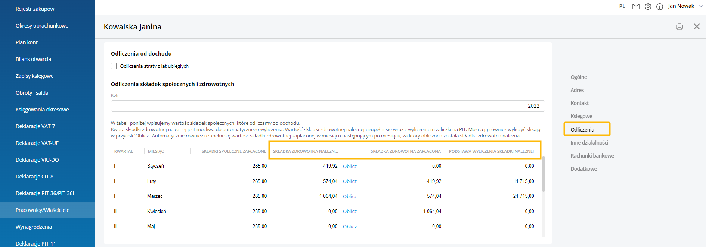
Task: Switch language using PL selector
Action: [622, 6]
